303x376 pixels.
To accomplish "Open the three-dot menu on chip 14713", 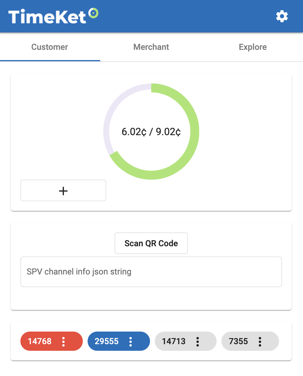I will pyautogui.click(x=197, y=341).
